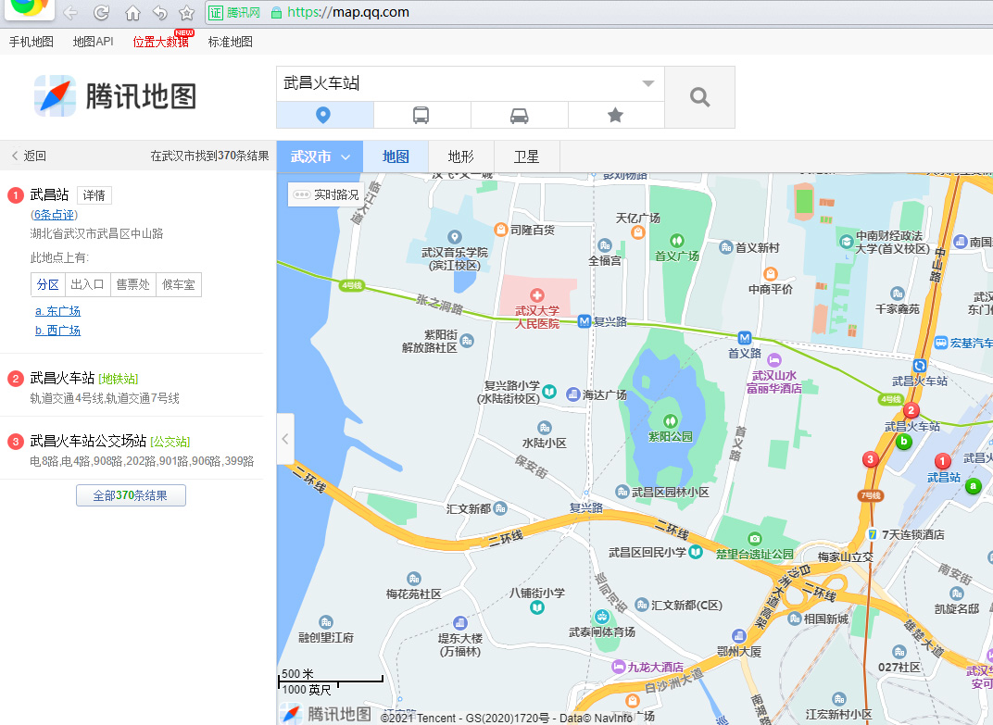Image resolution: width=993 pixels, height=725 pixels.
Task: Click the 复兴路 metro station icon
Action: pyautogui.click(x=584, y=321)
